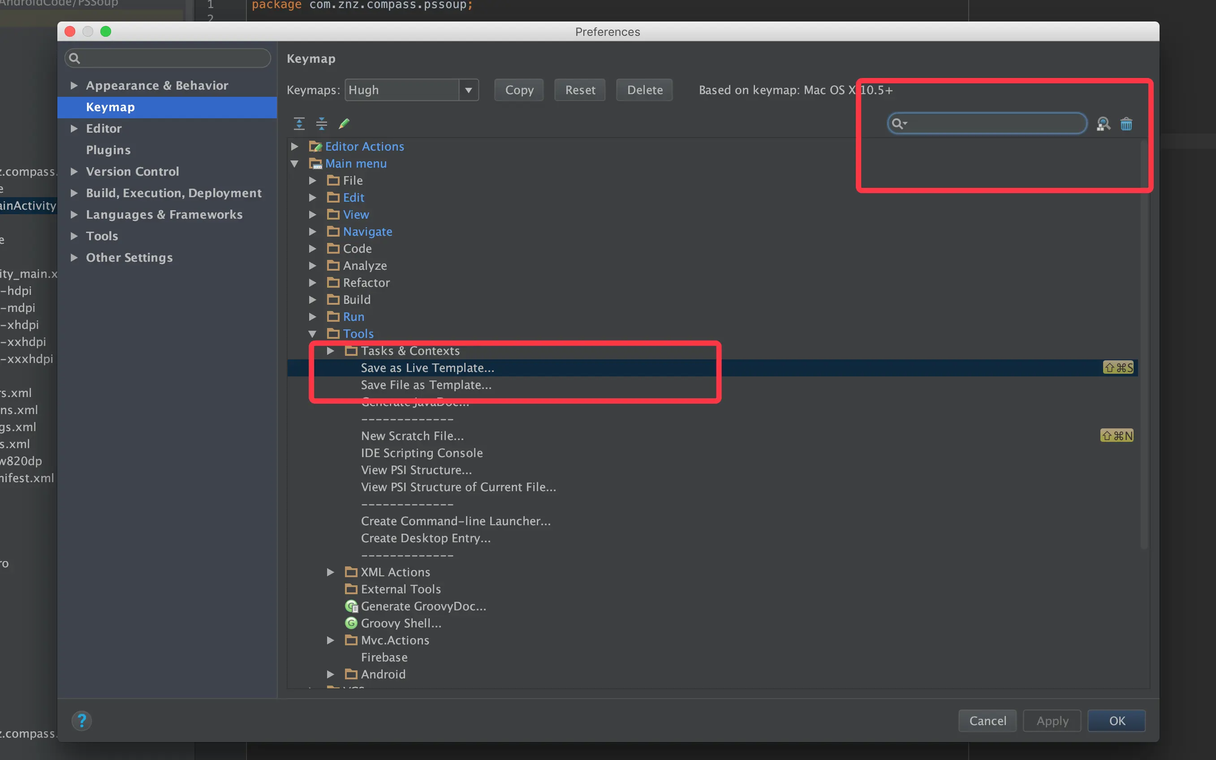1216x760 pixels.
Task: Click the Reset keymap button
Action: tap(579, 90)
